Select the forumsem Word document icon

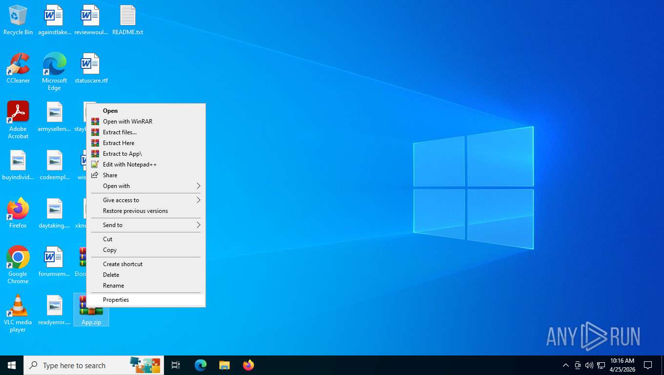54,262
